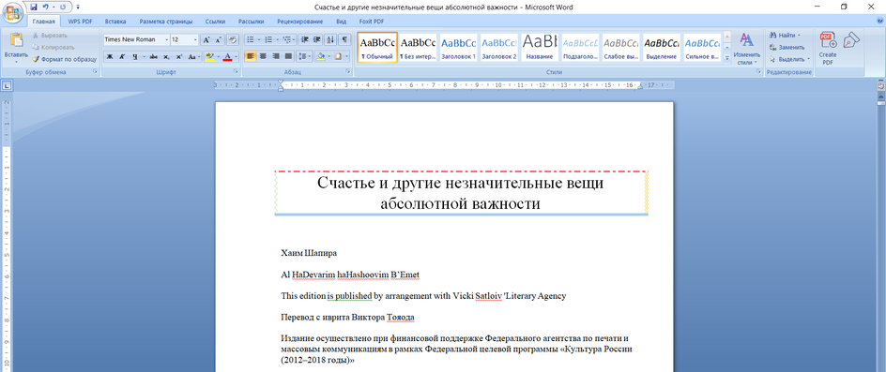The width and height of the screenshot is (886, 372).
Task: Apply the Название style
Action: (x=539, y=48)
